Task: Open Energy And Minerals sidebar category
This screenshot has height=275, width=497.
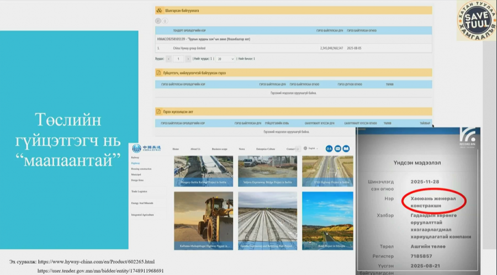Action: (x=142, y=203)
